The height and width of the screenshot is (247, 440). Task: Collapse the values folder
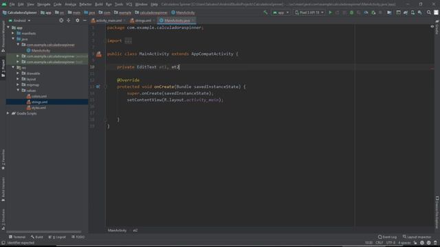[18, 91]
